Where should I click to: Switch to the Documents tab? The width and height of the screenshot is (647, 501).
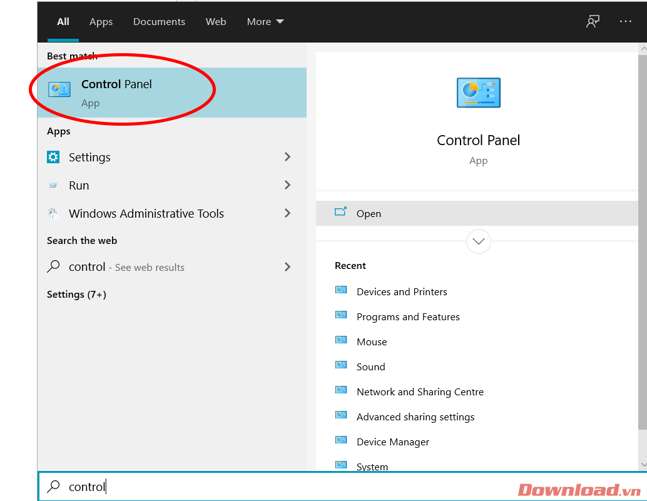(159, 21)
